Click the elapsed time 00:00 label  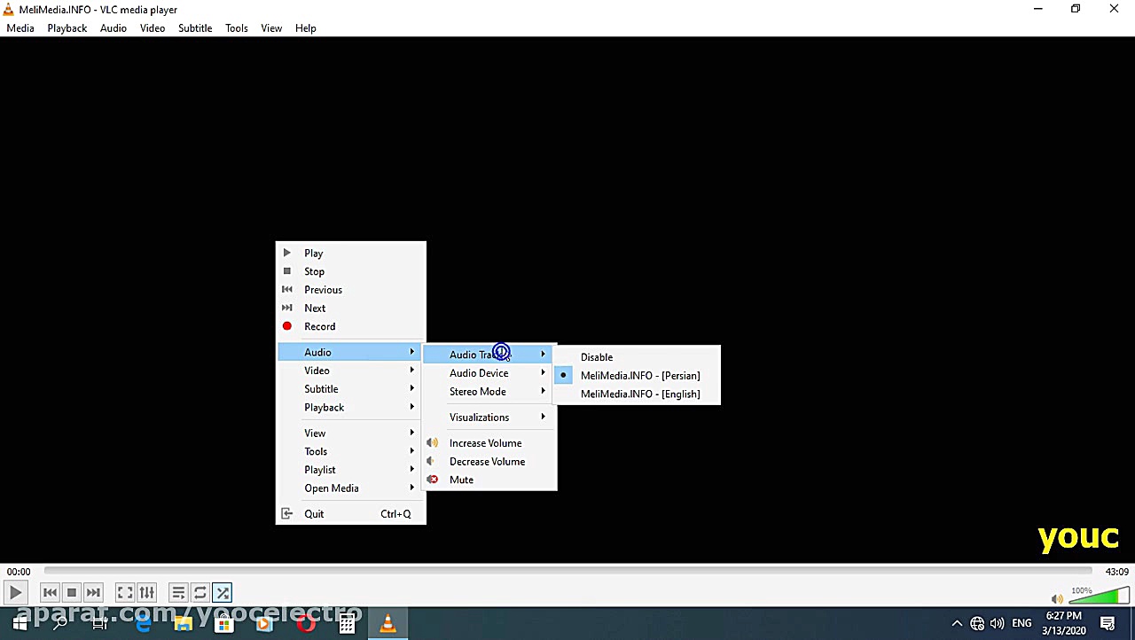19,572
